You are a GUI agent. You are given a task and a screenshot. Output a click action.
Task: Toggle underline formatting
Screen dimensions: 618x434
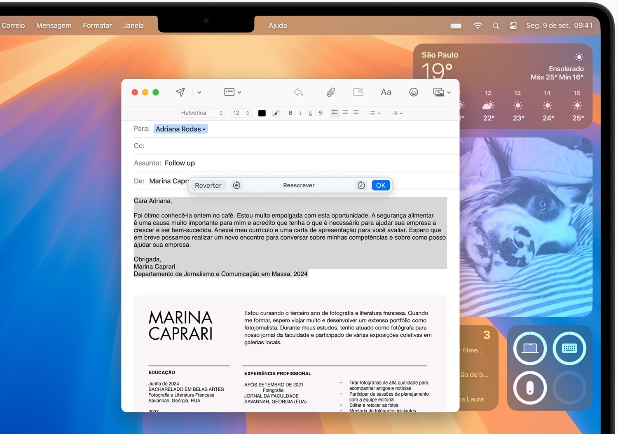click(310, 113)
